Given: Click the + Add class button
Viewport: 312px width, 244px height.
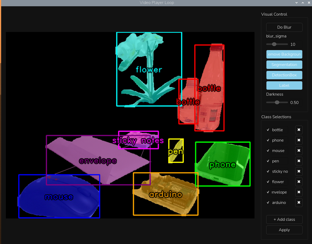Looking at the screenshot, I should (284, 219).
